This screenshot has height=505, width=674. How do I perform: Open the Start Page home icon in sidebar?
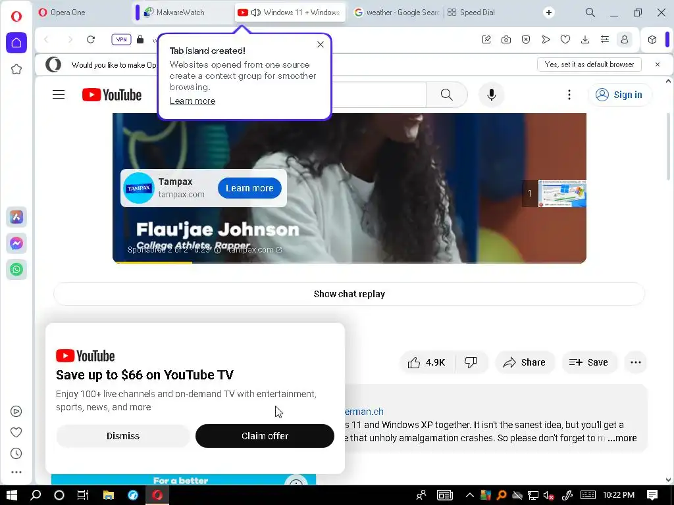click(x=16, y=43)
